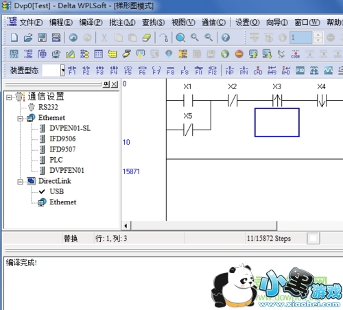Viewport: 343px width, 310px height.
Task: Open the 设置(O) menu
Action: coord(248,23)
